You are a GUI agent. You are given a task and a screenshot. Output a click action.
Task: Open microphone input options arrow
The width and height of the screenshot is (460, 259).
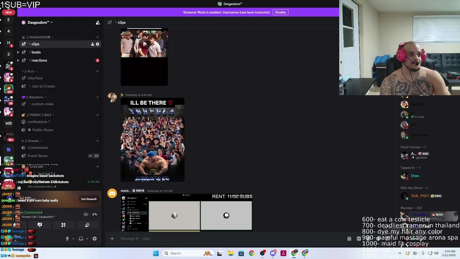(73, 238)
